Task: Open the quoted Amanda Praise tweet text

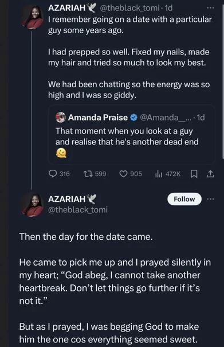Action: (x=127, y=137)
